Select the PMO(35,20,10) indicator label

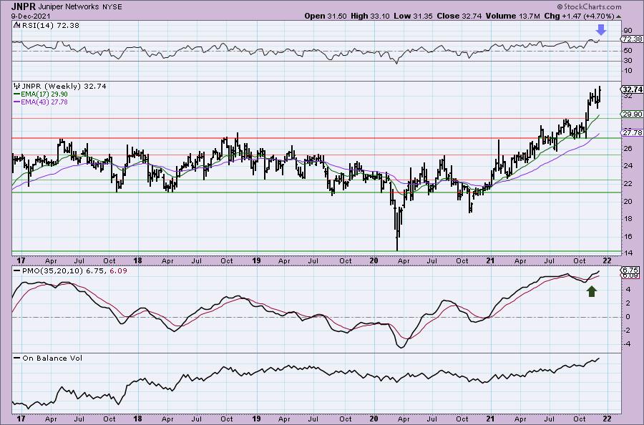(x=53, y=271)
